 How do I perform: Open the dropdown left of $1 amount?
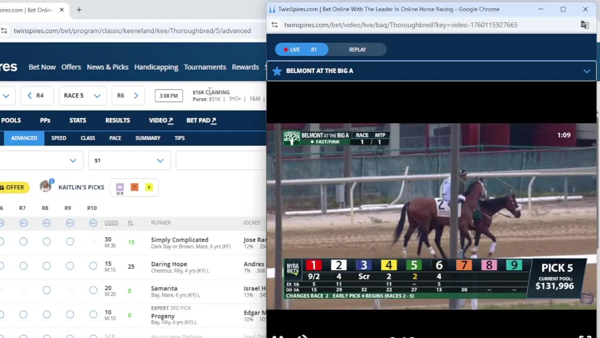(x=41, y=161)
